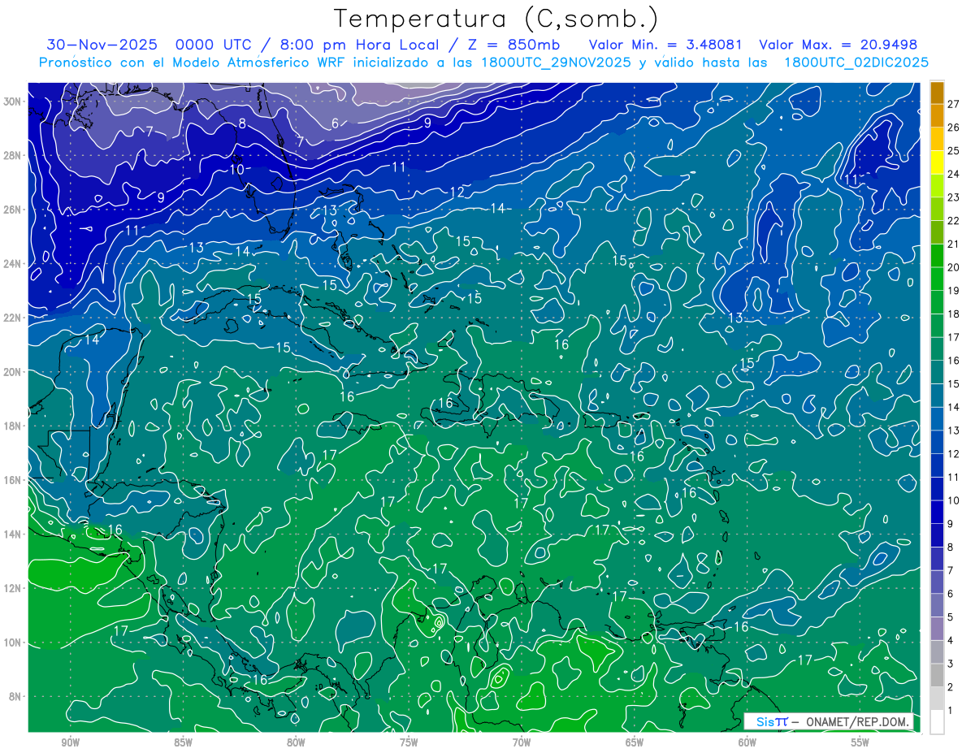Pick the gray legend swatch between 2 and 3
975x753 pixels.
(937, 676)
